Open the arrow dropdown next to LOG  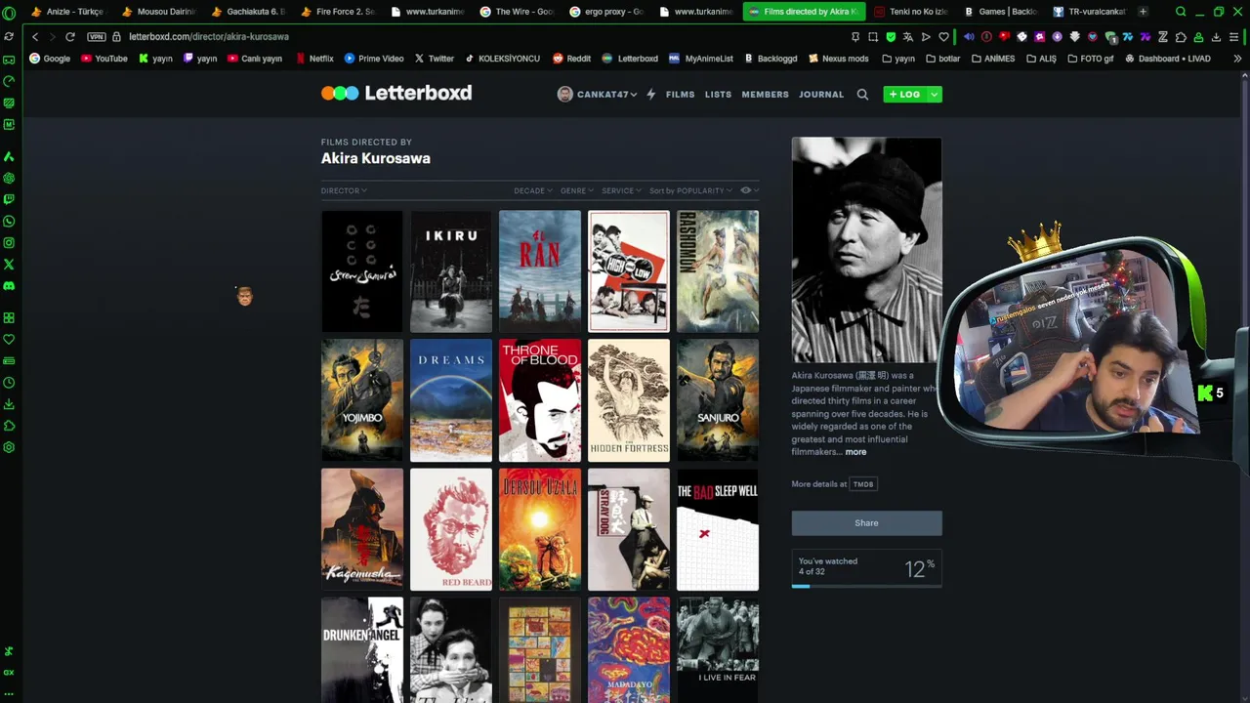(935, 95)
